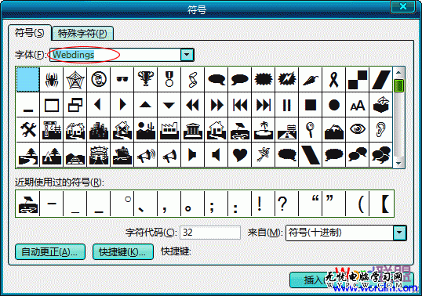Image resolution: width=422 pixels, height=296 pixels.
Task: Select the palm tree island symbol
Action: (x=264, y=130)
